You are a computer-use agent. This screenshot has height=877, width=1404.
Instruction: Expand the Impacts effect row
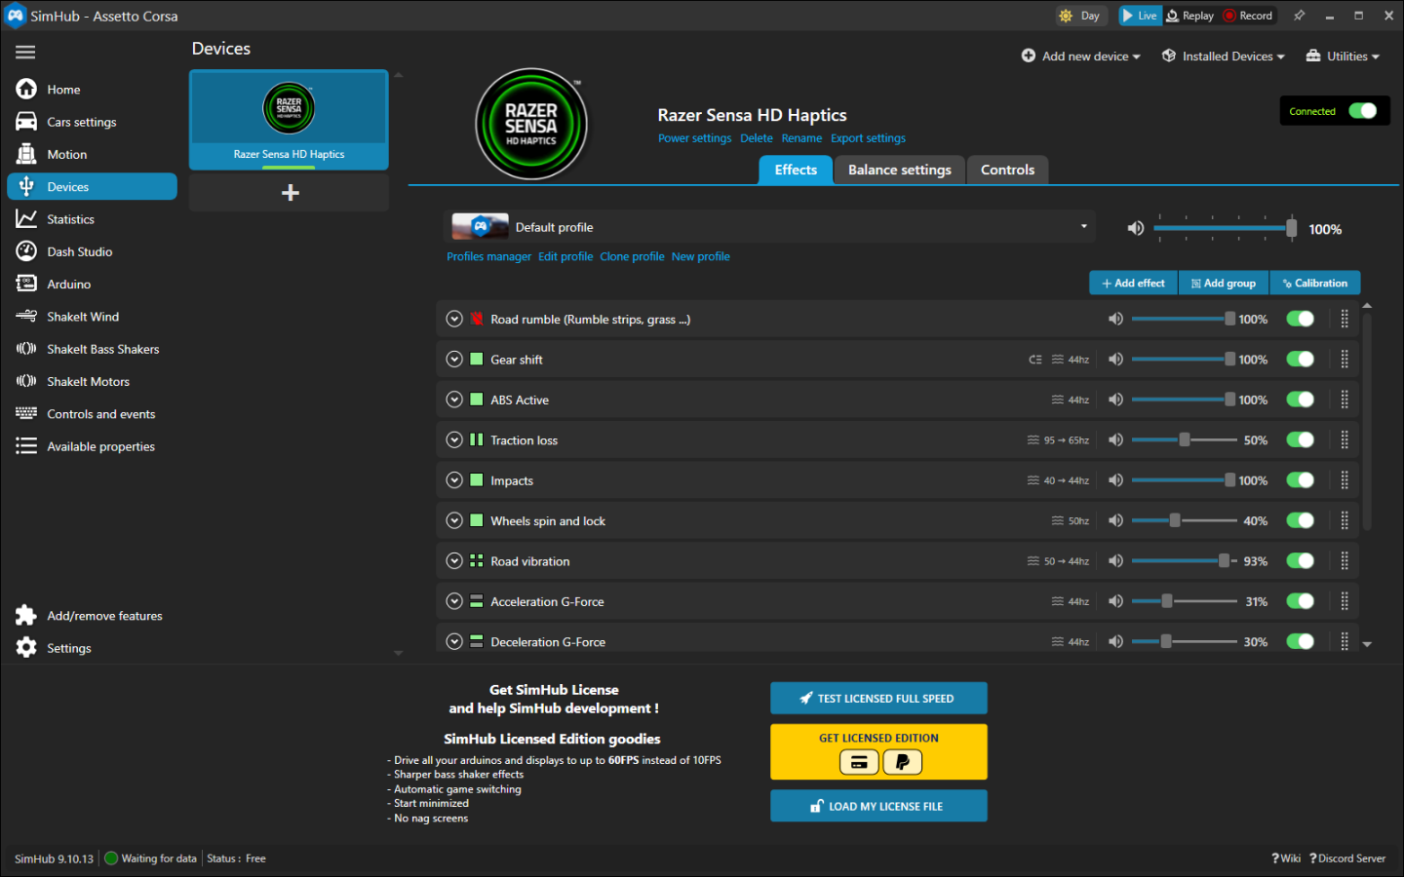tap(454, 480)
